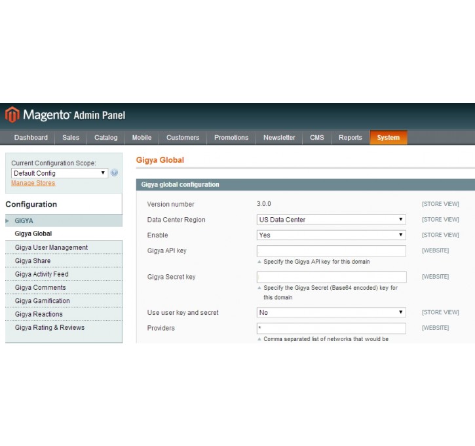Click the Version number value 3.0.0
The height and width of the screenshot is (446, 475).
pyautogui.click(x=264, y=204)
